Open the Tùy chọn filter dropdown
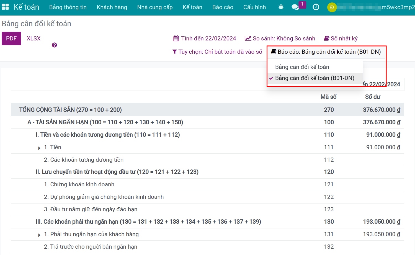The width and height of the screenshot is (415, 255). 217,52
